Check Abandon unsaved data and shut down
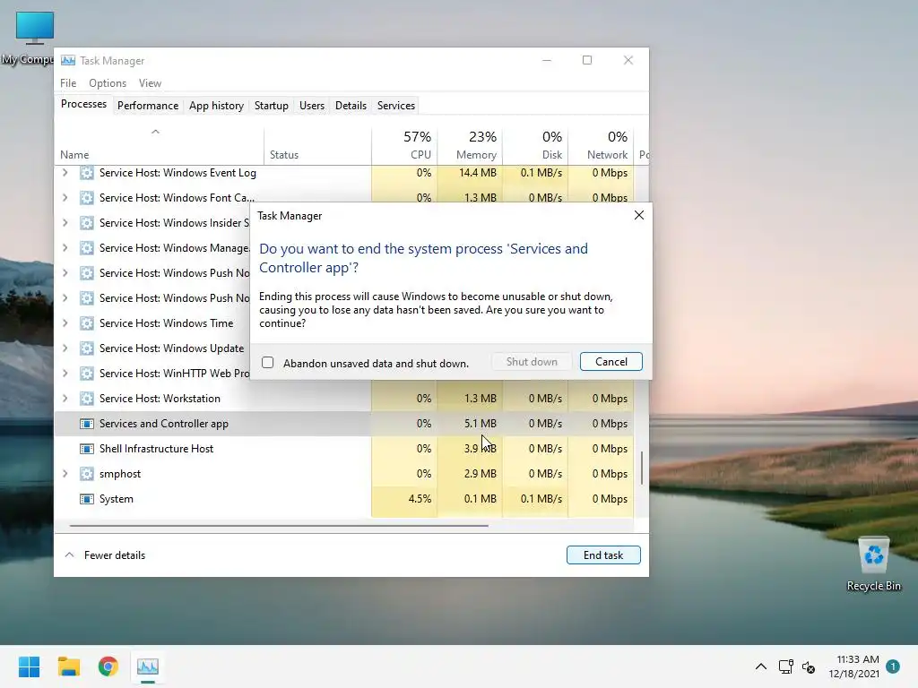This screenshot has width=918, height=688. click(267, 363)
